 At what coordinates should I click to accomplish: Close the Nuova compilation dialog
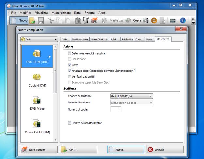(181, 29)
